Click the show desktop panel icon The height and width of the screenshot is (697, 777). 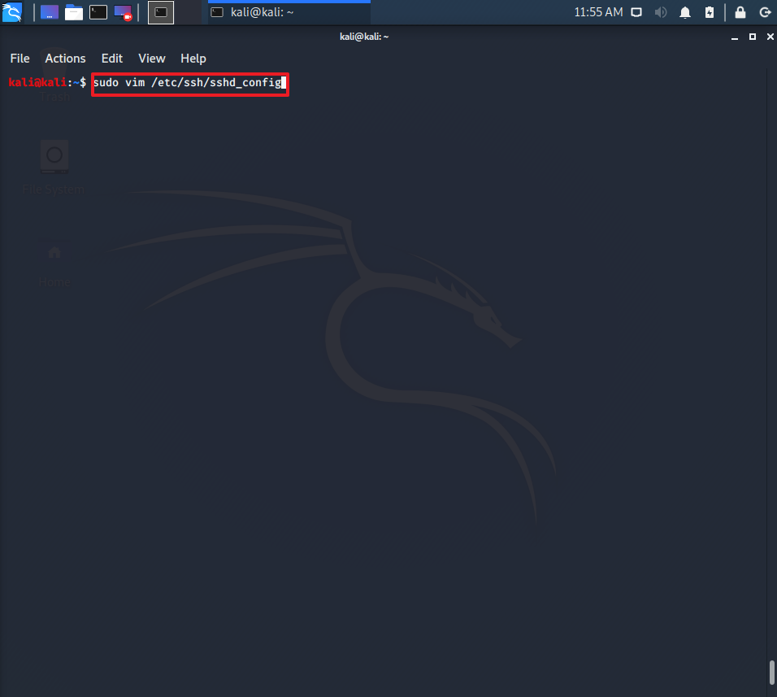coord(49,12)
